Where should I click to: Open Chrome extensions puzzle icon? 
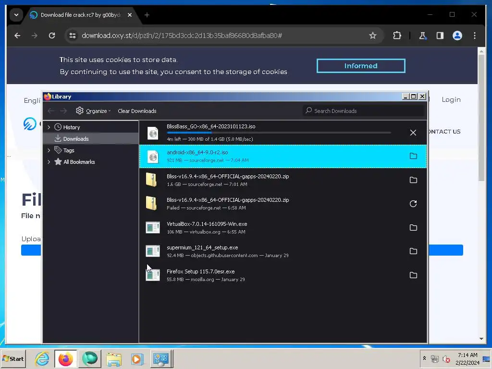tap(397, 36)
